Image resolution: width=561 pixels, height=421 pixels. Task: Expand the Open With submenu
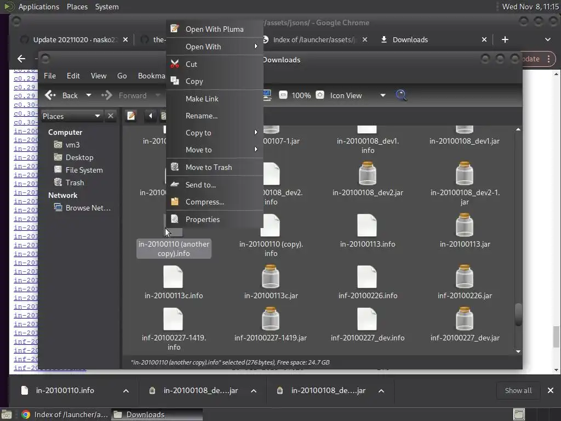tap(215, 47)
